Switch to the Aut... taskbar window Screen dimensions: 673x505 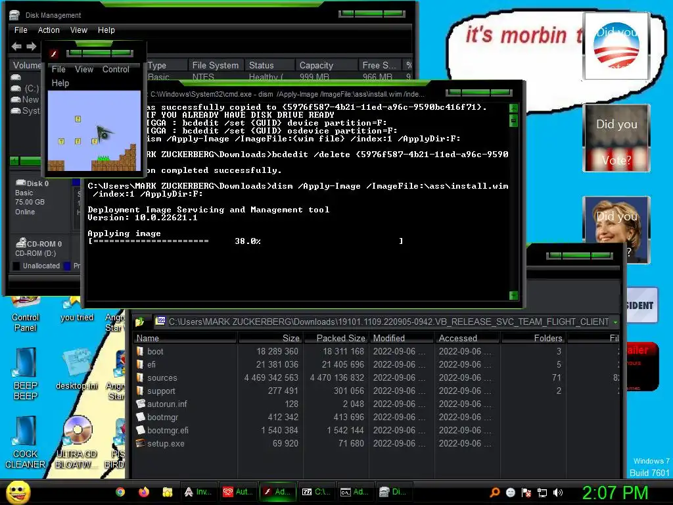pos(237,492)
